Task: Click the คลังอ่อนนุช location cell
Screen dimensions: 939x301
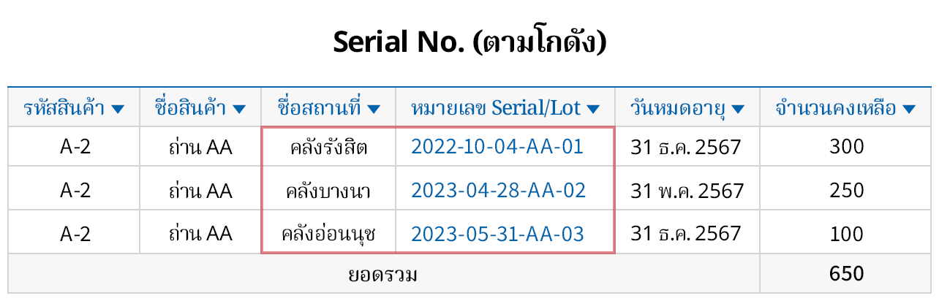Action: point(328,235)
